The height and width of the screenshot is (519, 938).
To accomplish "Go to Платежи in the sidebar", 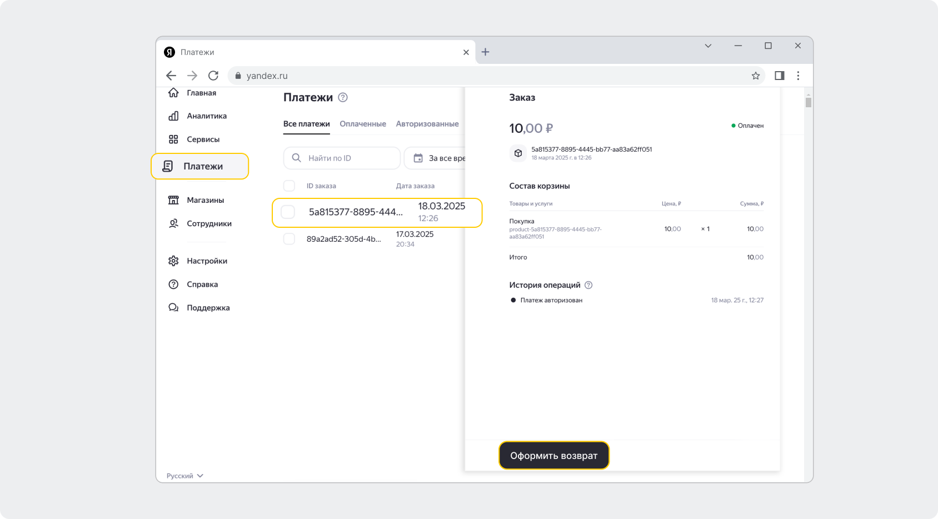I will point(200,166).
